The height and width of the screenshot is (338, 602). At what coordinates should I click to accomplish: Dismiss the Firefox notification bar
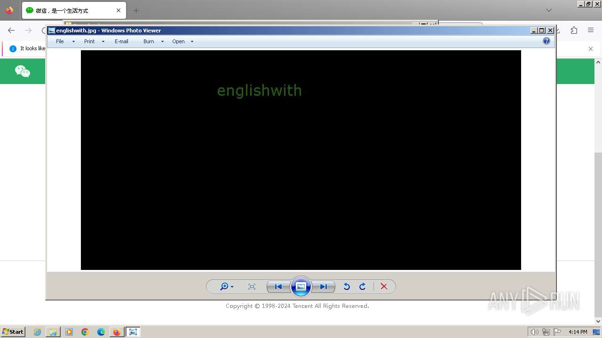(591, 48)
